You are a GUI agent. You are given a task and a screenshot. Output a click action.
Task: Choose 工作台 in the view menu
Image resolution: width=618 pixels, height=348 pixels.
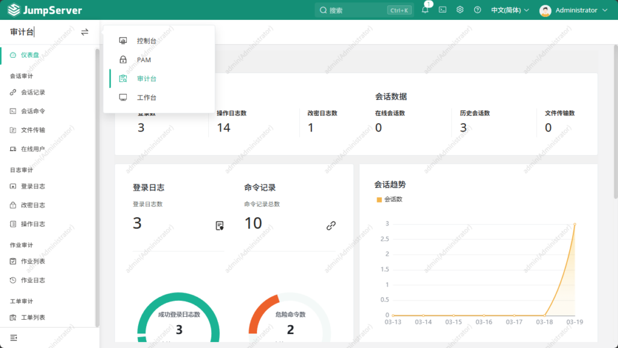click(146, 97)
